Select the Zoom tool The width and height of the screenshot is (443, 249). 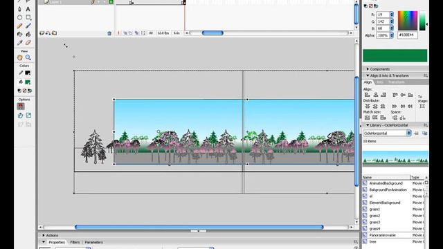pos(28,57)
